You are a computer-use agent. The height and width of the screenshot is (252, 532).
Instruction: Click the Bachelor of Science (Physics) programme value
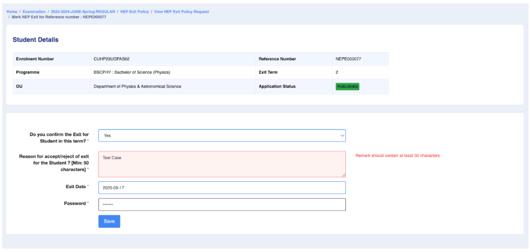[x=132, y=73]
